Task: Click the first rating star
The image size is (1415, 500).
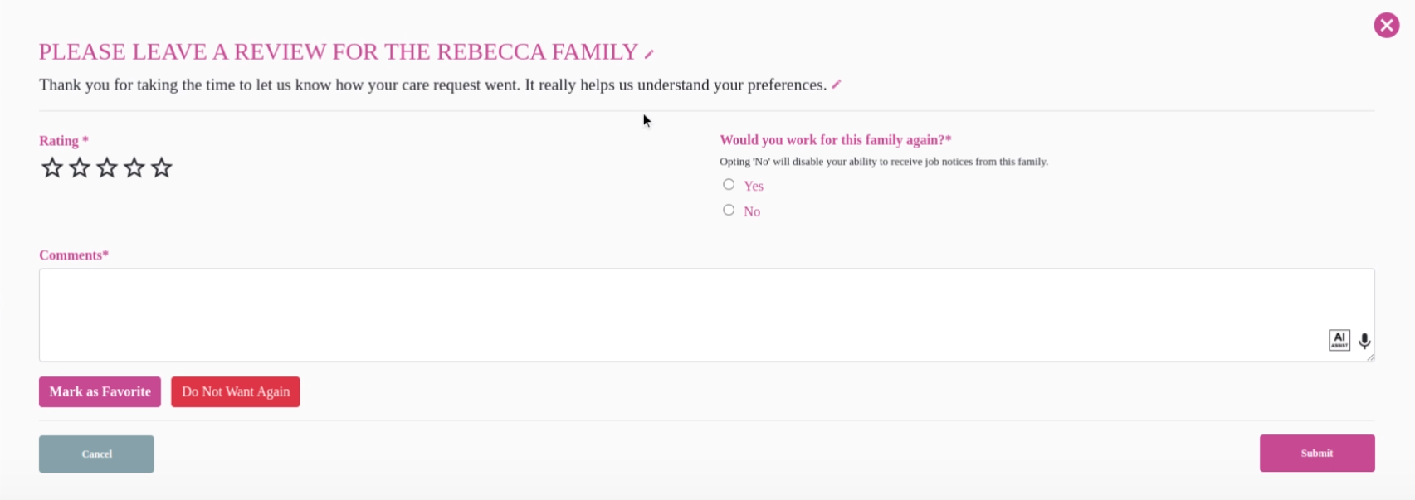Action: tap(52, 168)
